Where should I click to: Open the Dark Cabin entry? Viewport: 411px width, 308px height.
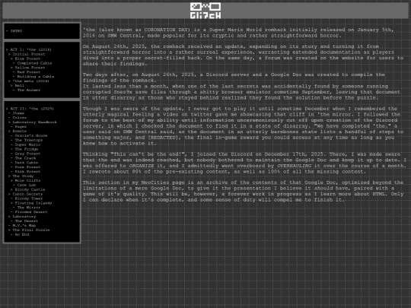point(27,163)
